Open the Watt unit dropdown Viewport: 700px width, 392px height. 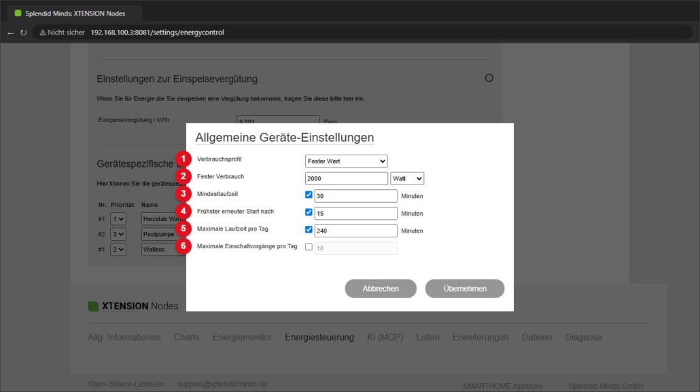406,178
